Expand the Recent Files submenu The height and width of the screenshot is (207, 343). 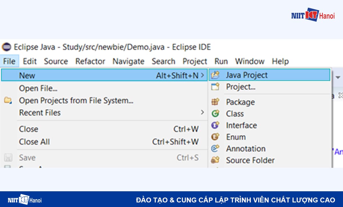point(202,112)
